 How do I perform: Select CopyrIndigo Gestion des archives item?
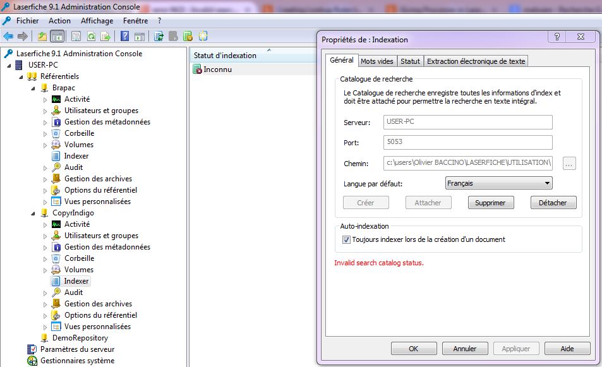98,304
